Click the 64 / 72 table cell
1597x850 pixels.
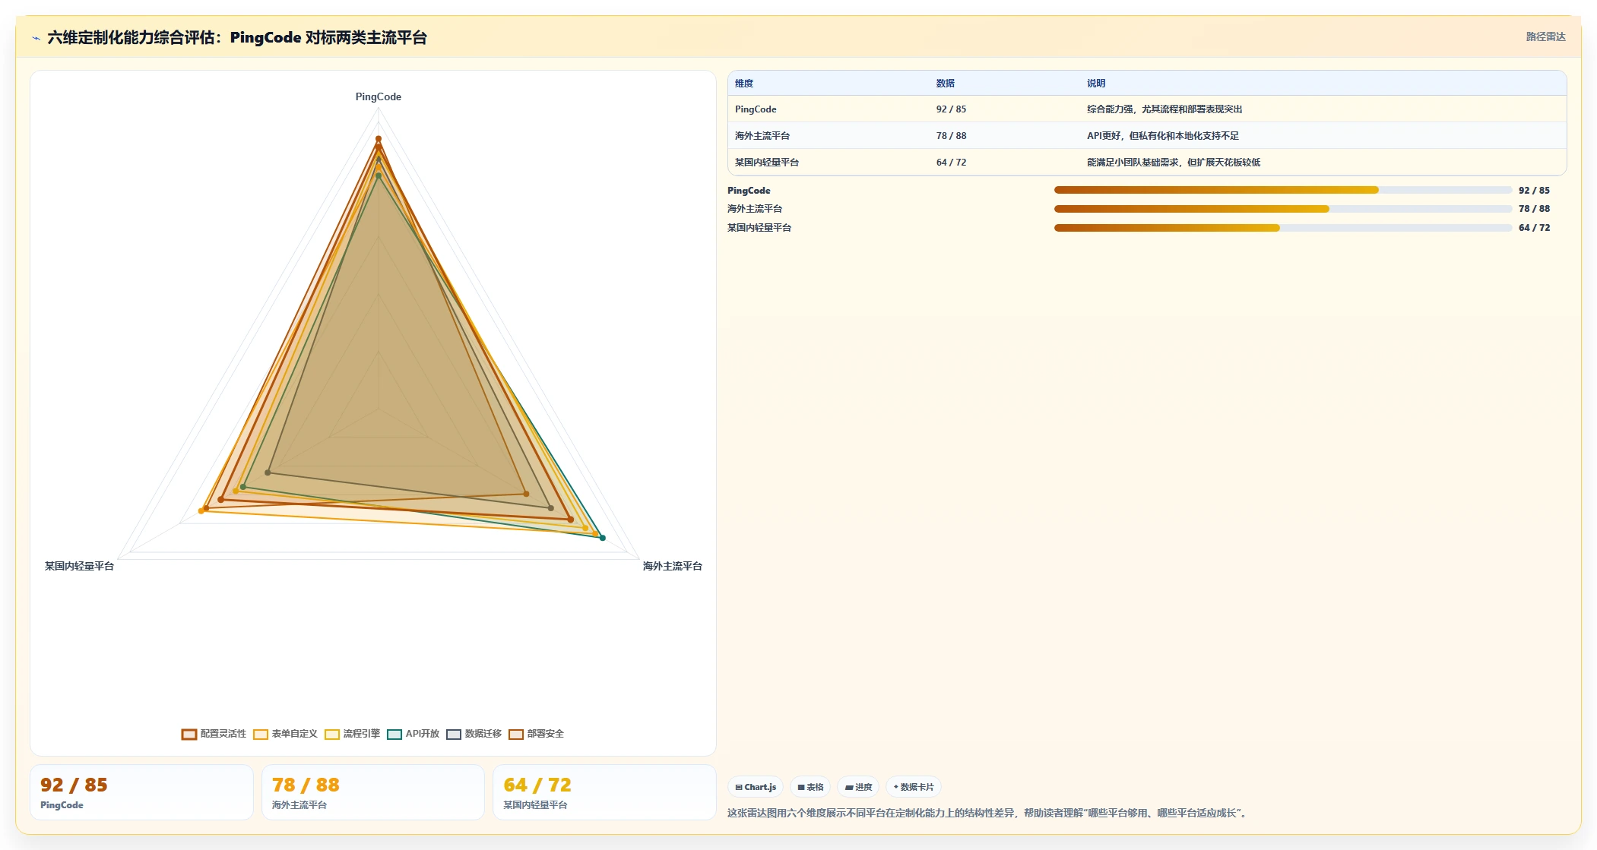(1005, 163)
